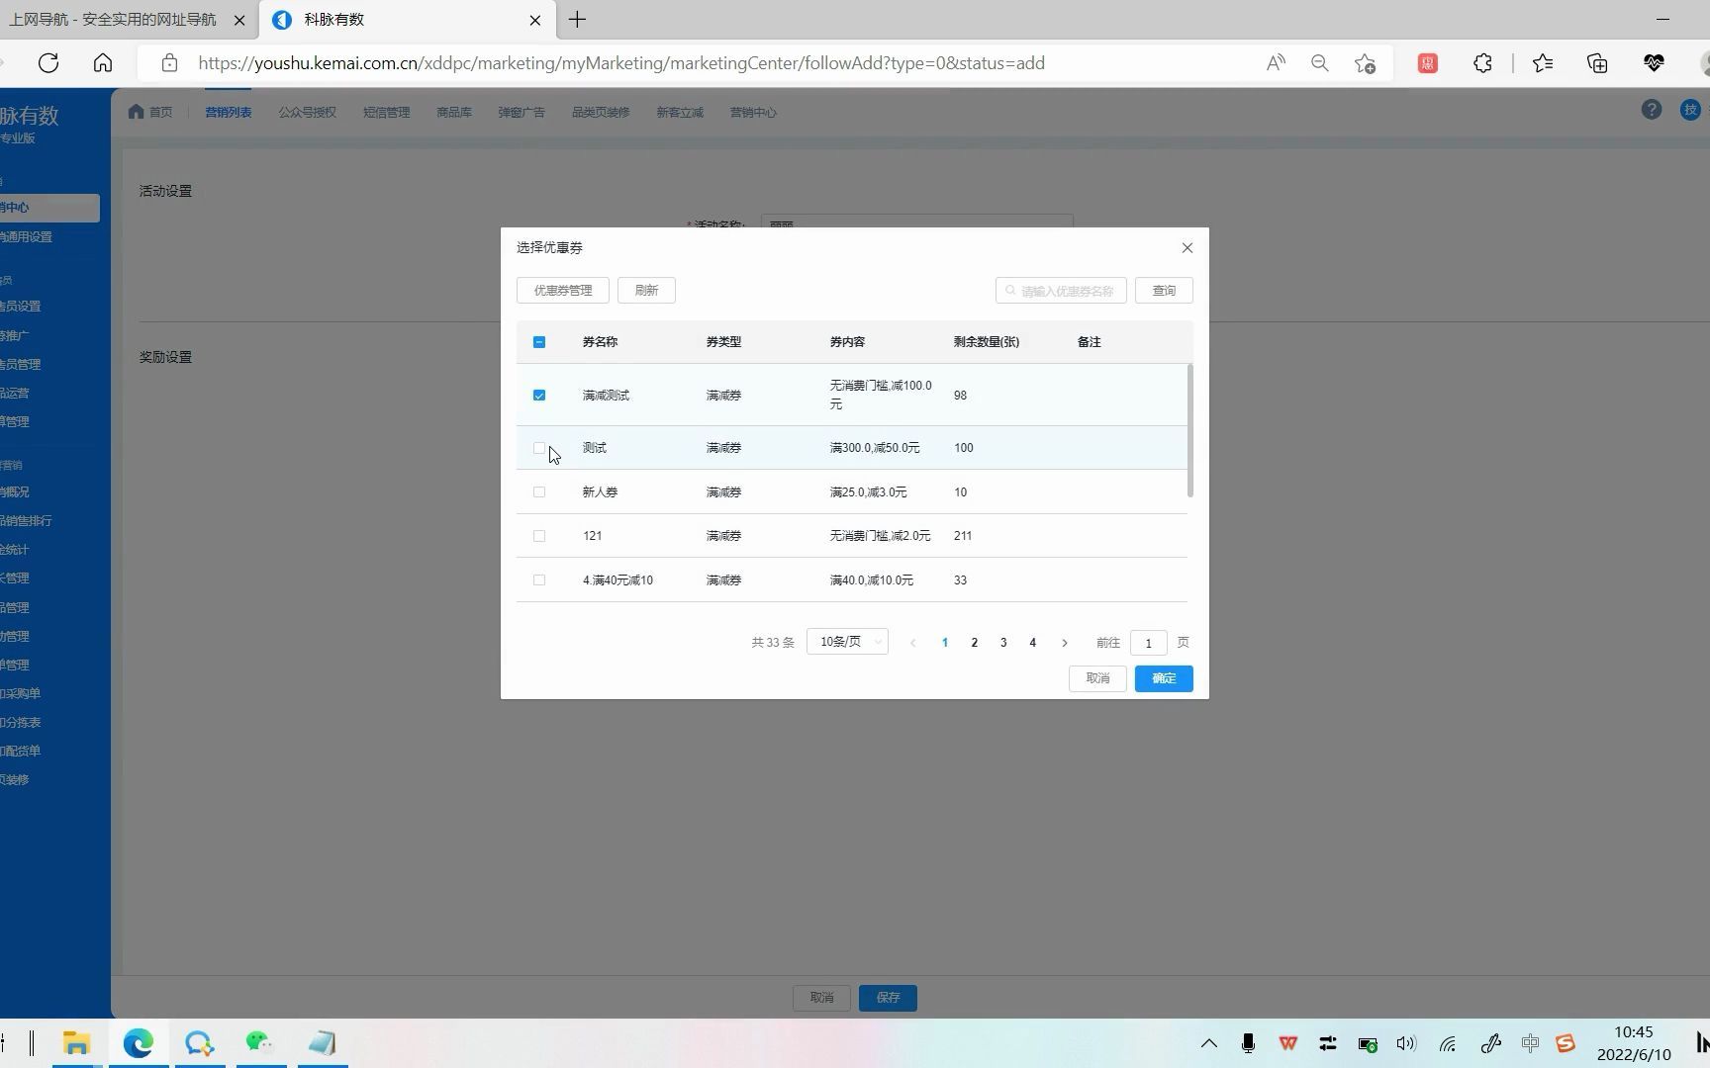The width and height of the screenshot is (1710, 1068).
Task: Open a new browser tab
Action: pyautogui.click(x=578, y=20)
